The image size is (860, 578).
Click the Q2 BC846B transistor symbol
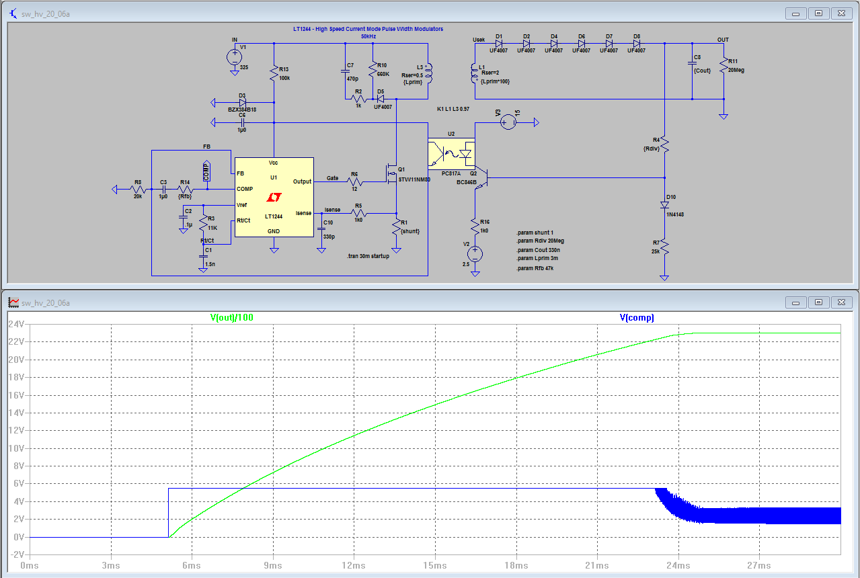click(x=480, y=178)
